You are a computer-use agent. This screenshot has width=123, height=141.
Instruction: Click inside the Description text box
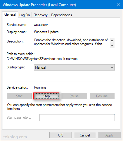pos(72,43)
